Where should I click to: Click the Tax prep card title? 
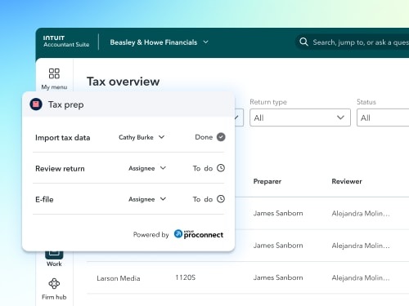pos(66,104)
